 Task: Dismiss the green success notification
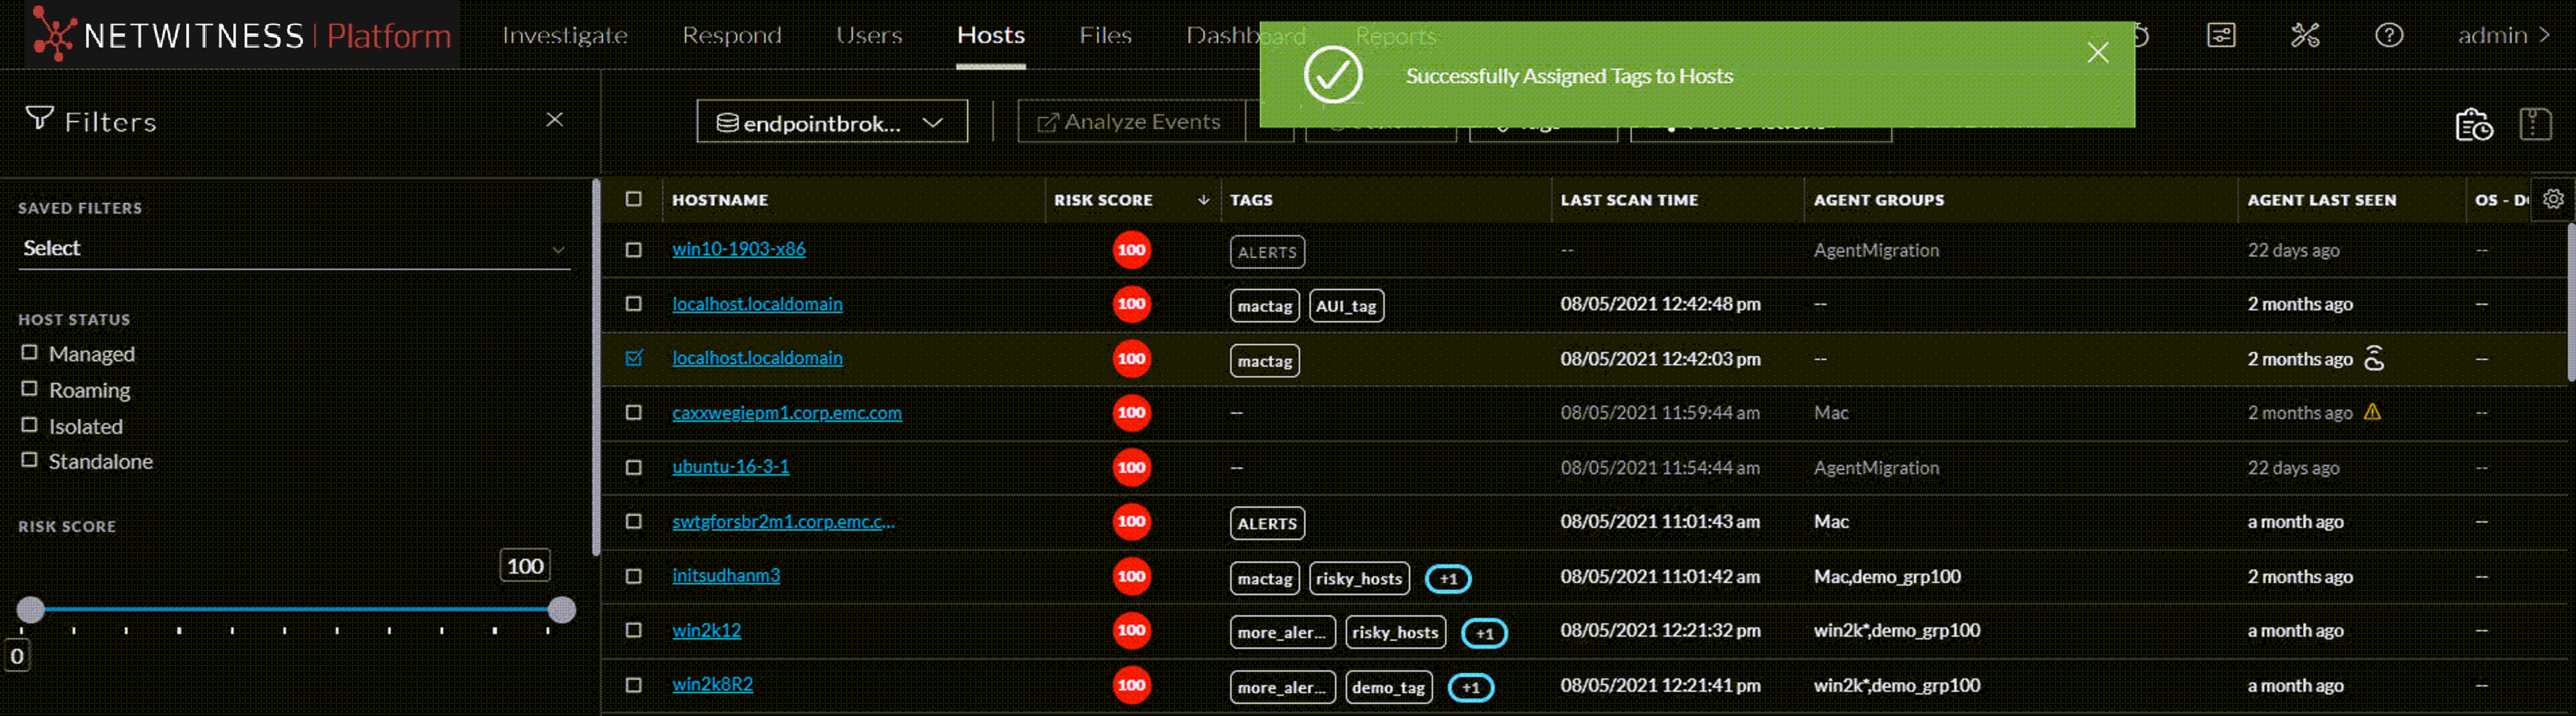[2097, 53]
